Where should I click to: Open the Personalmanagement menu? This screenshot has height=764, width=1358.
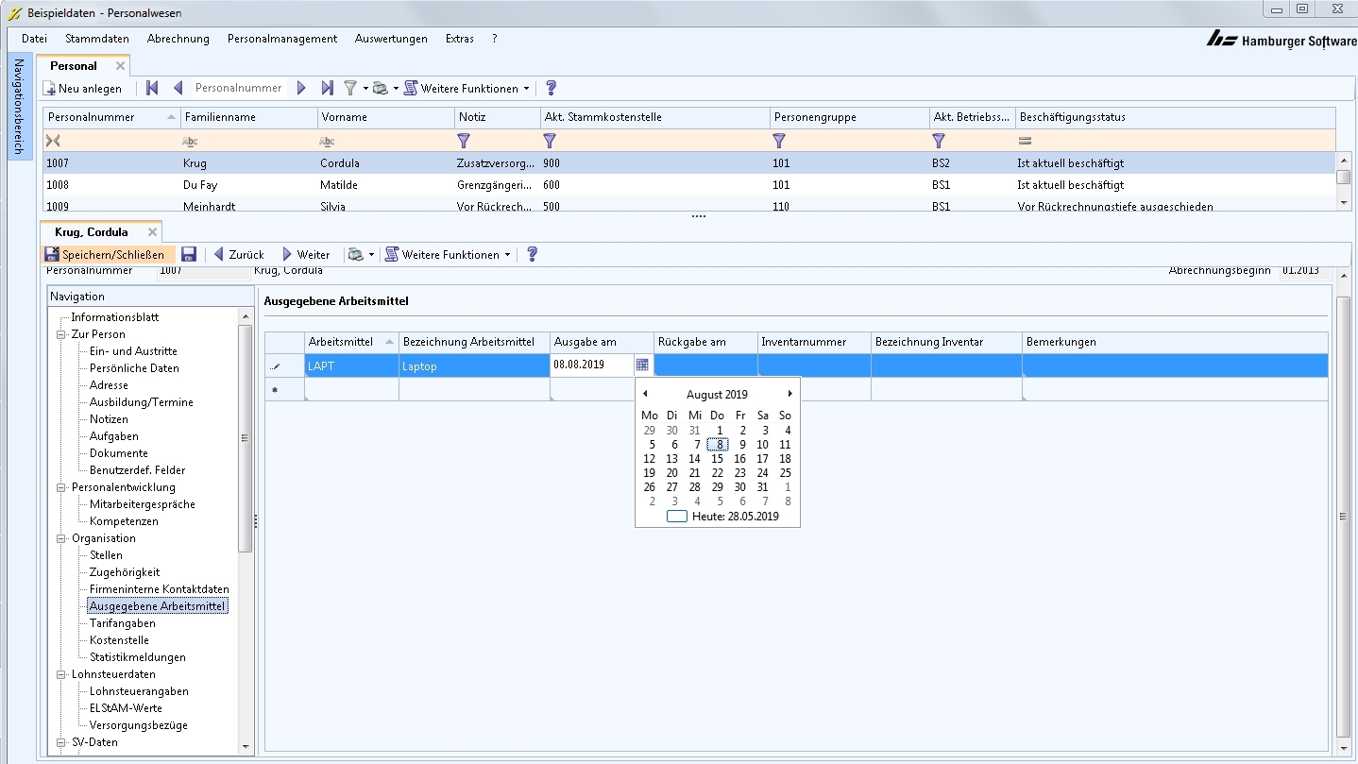[x=282, y=39]
